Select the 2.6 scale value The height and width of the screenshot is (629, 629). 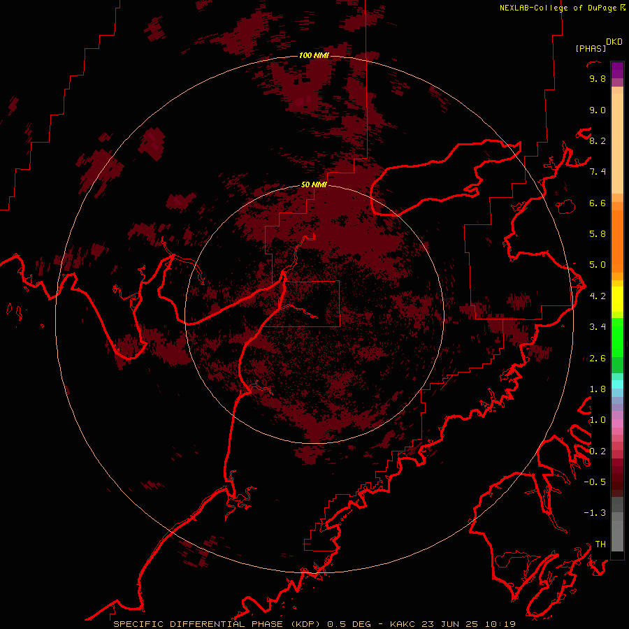coord(598,359)
